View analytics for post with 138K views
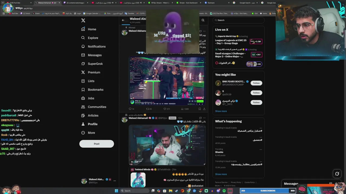The height and width of the screenshot is (194, 346). point(185,109)
